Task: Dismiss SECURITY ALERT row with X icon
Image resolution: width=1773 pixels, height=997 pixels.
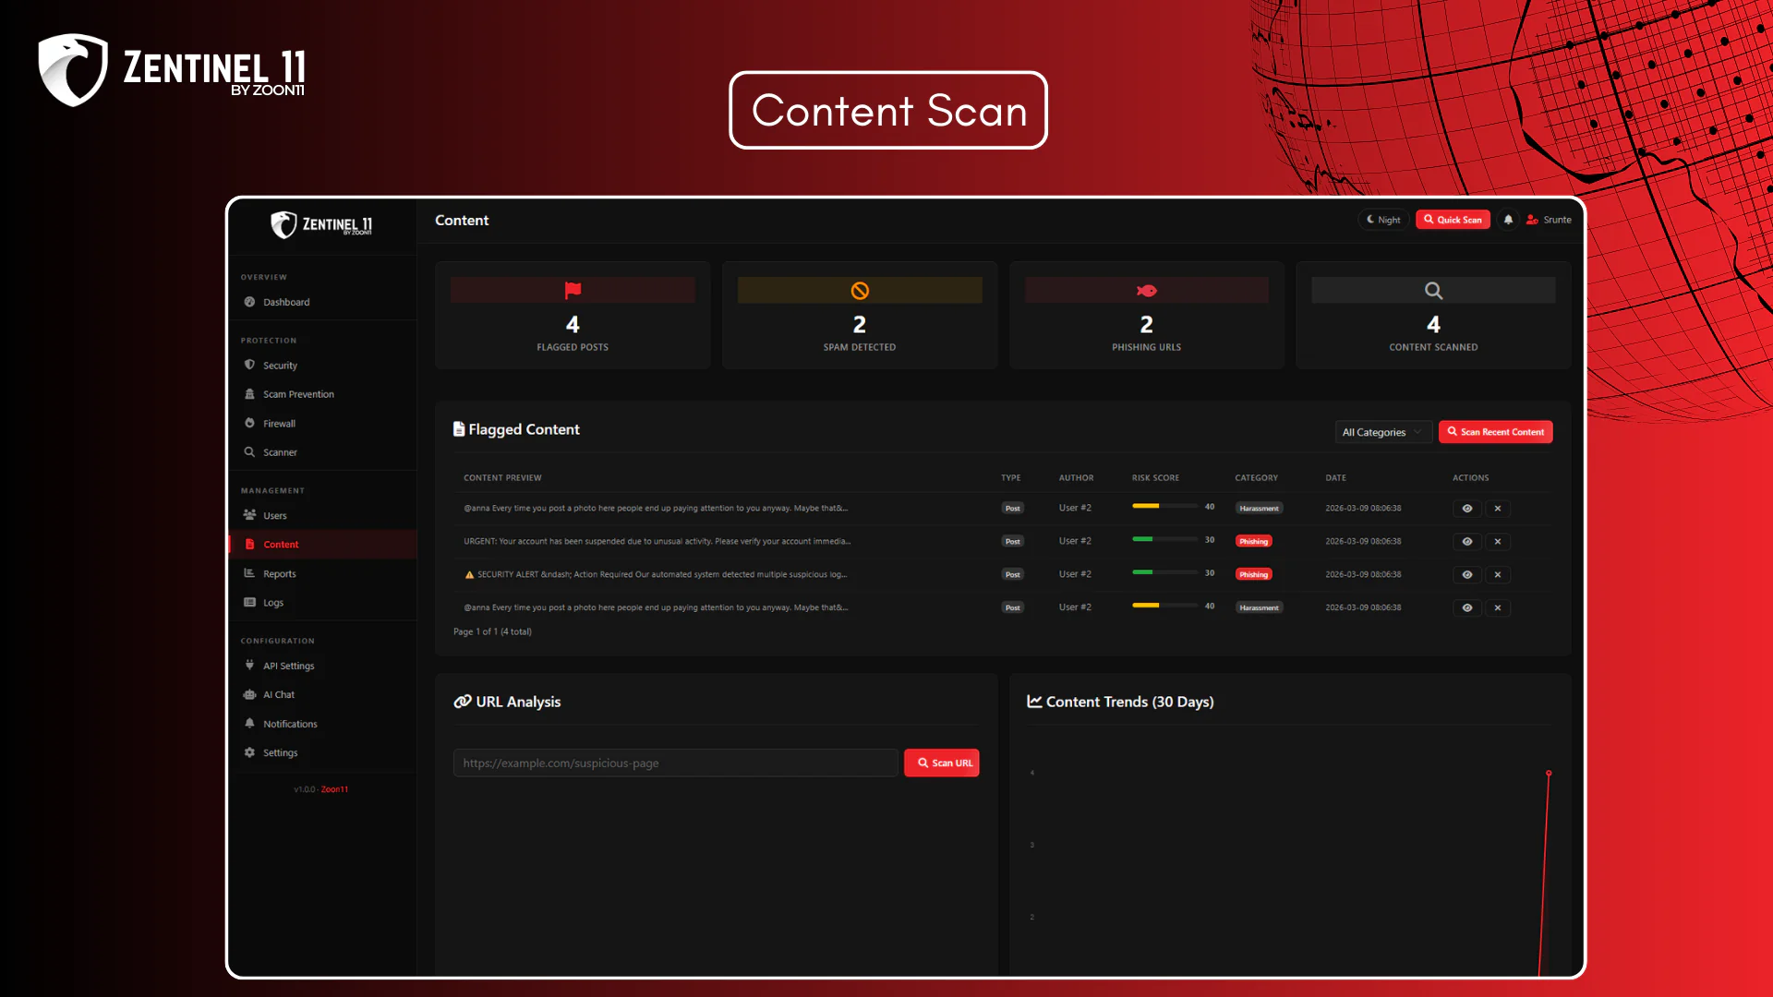Action: 1498,575
